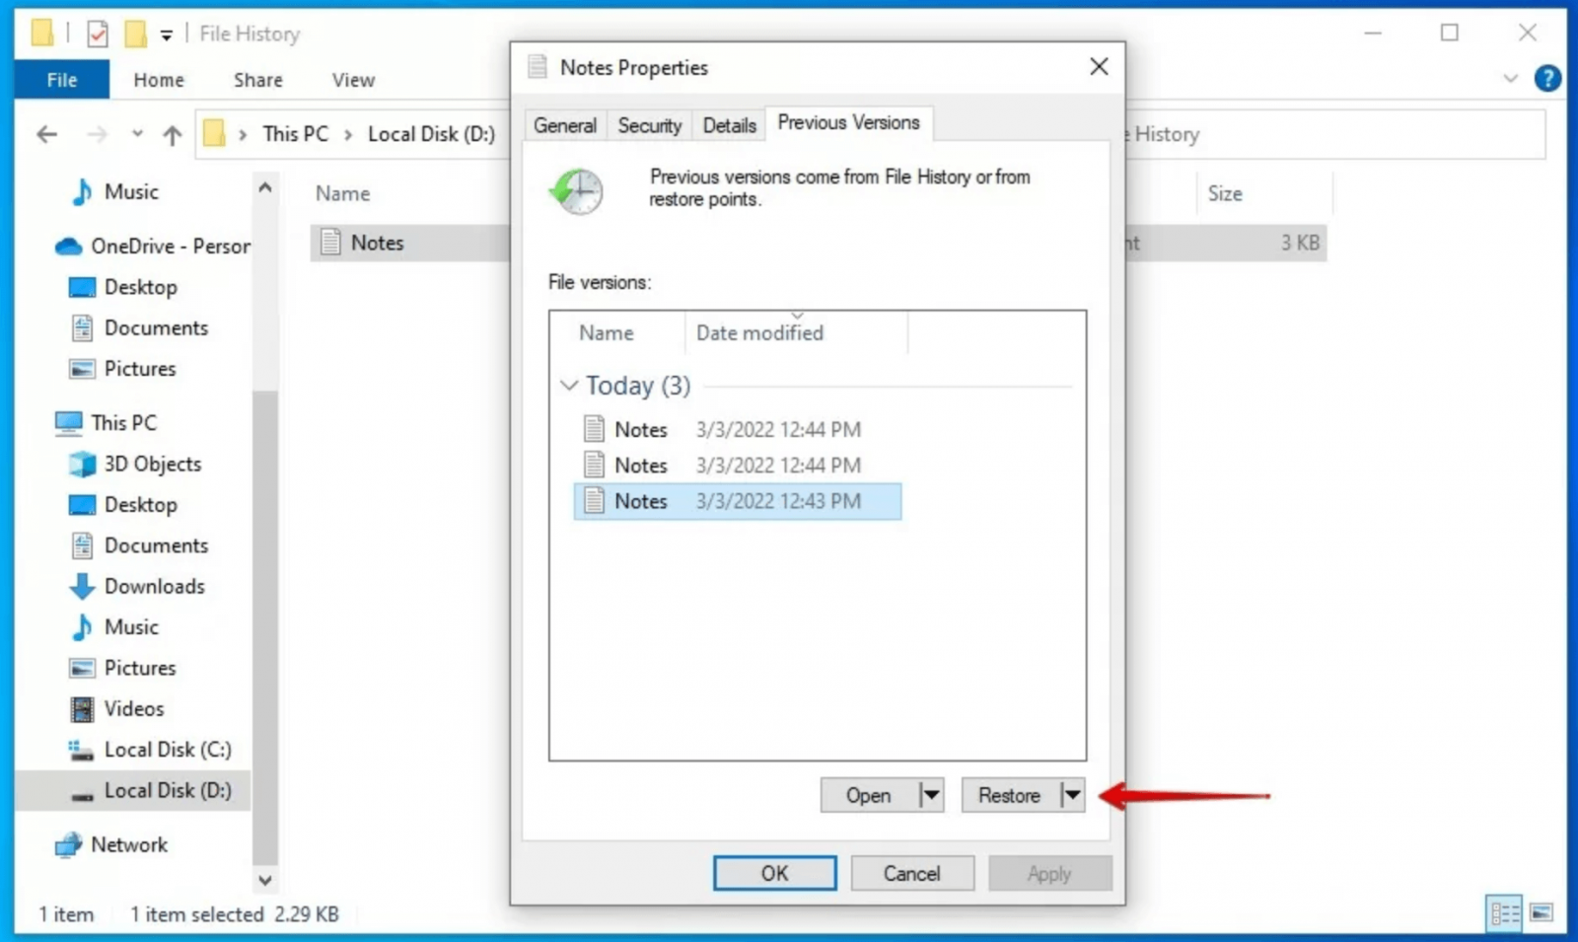Switch to the Security tab
The image size is (1578, 942).
(x=649, y=125)
